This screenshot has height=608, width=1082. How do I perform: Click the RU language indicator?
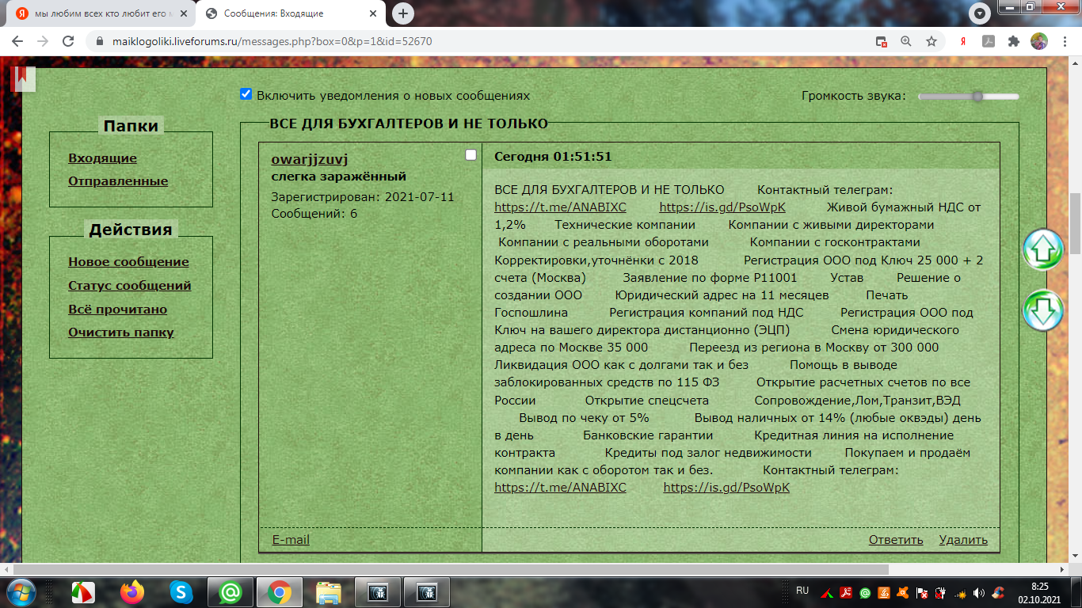pyautogui.click(x=802, y=591)
